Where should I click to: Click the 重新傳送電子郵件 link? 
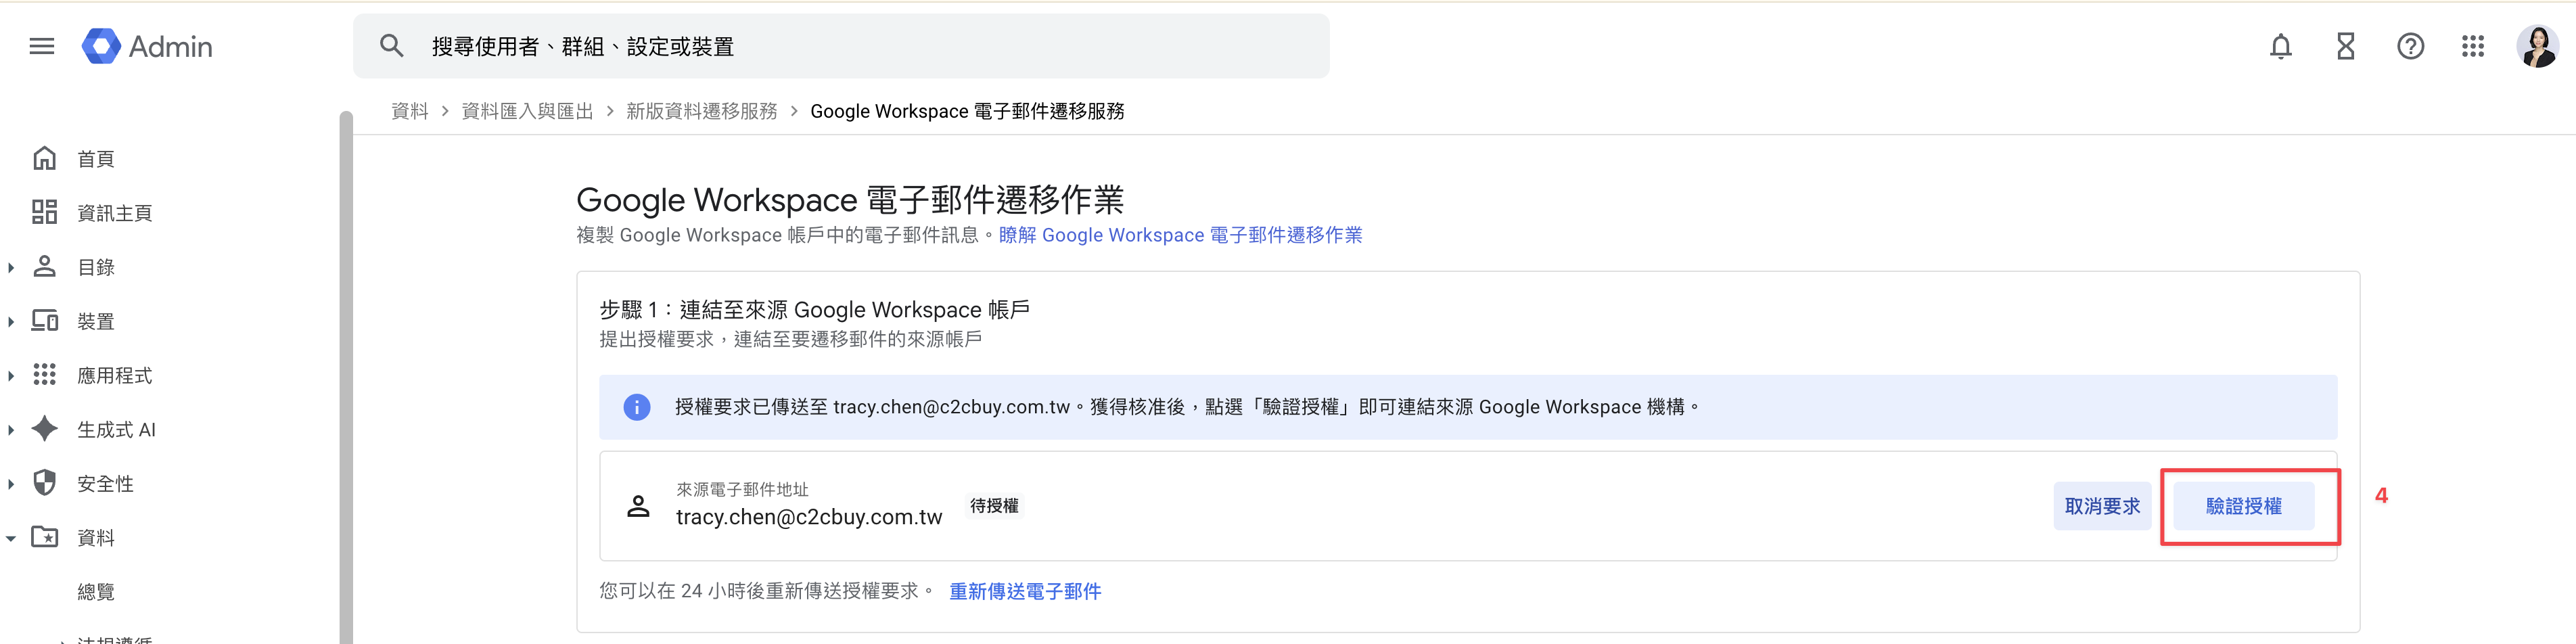(1025, 591)
